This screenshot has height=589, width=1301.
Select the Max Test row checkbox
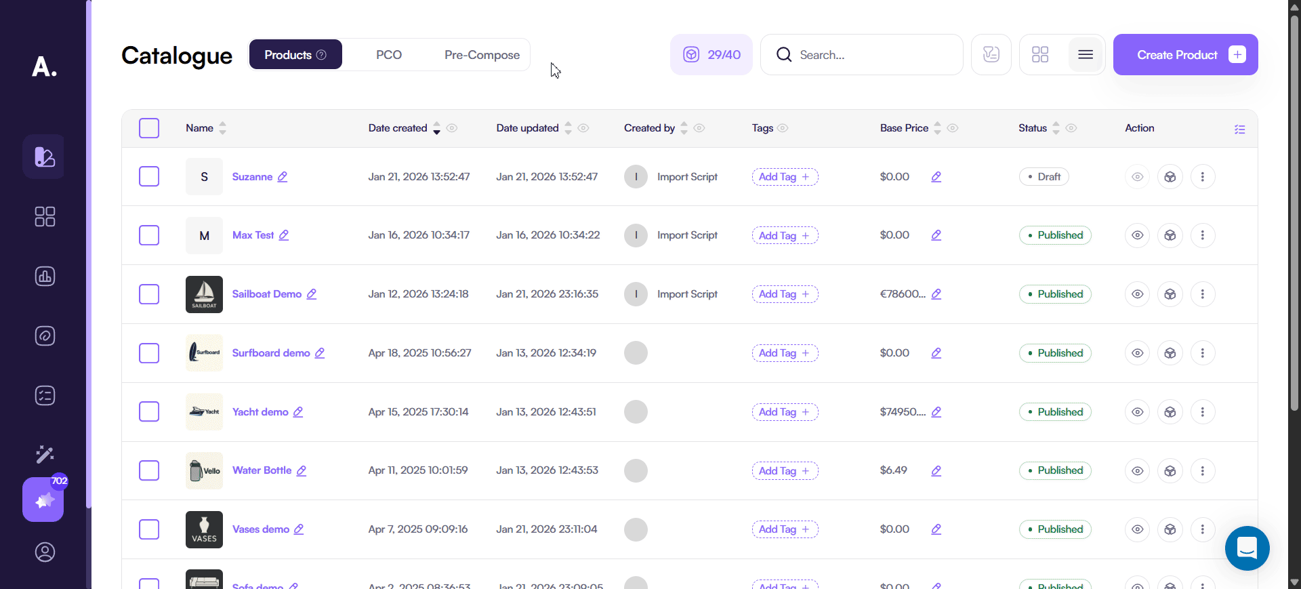coord(149,235)
